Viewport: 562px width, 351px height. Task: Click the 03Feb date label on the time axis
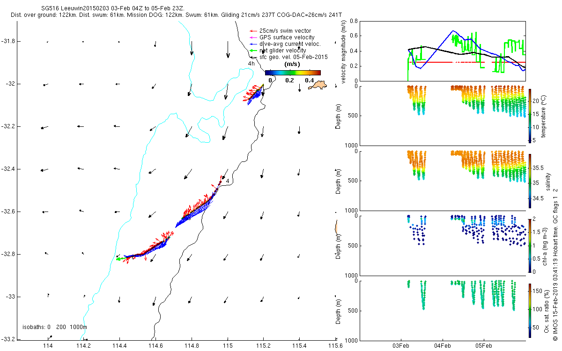pyautogui.click(x=401, y=346)
